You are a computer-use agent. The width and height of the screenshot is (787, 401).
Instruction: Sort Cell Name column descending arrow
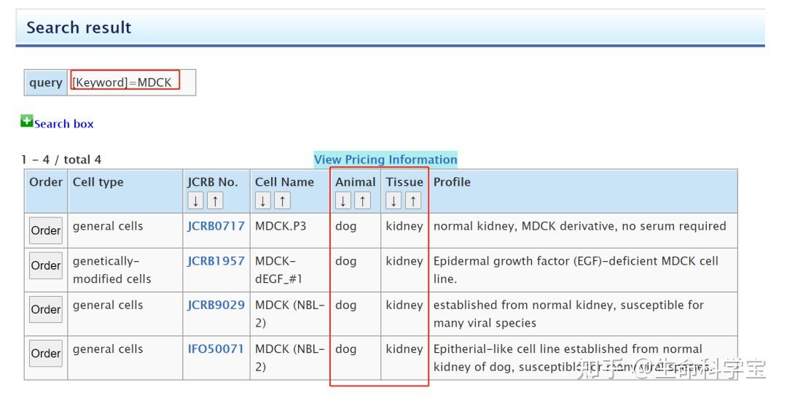point(263,200)
